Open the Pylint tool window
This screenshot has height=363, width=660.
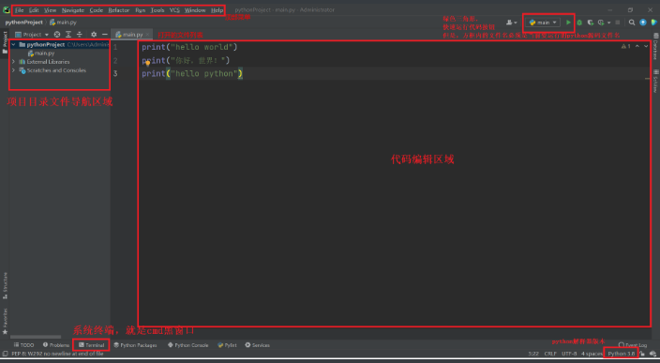point(227,345)
